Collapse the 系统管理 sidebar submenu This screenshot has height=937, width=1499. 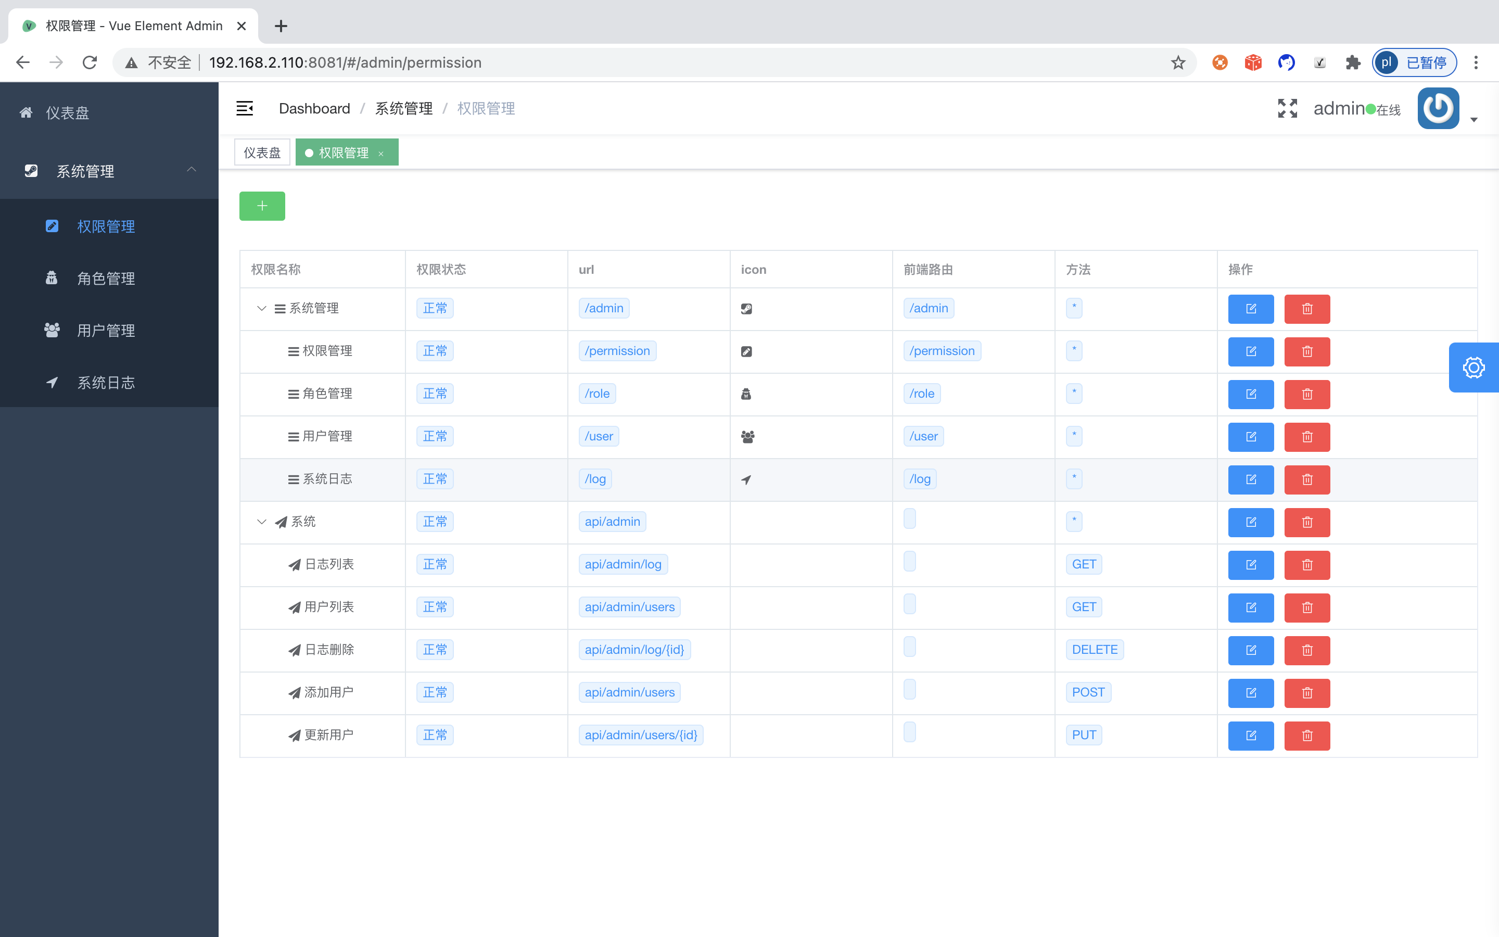point(192,170)
